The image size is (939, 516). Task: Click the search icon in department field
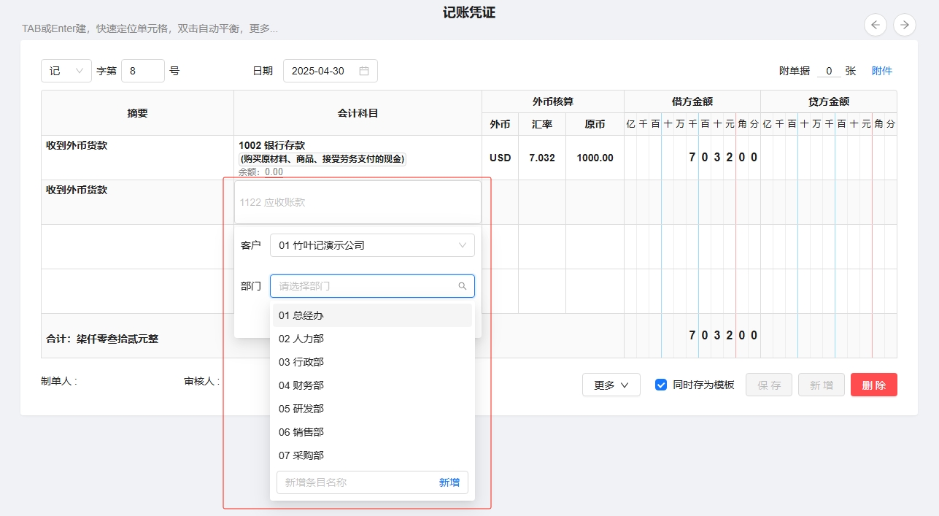(x=462, y=286)
